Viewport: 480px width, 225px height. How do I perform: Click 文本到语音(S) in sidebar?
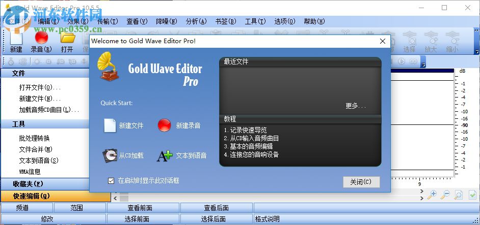point(39,160)
